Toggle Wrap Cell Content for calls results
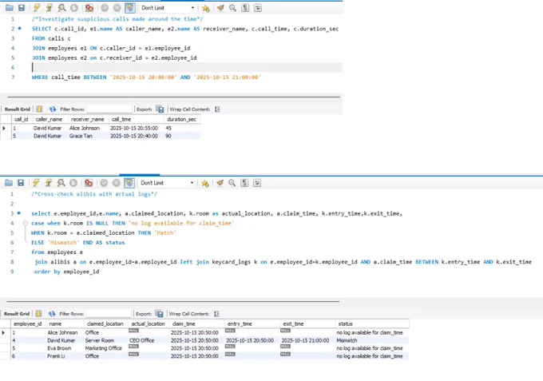Screen dimensions: 543x381 point(217,109)
